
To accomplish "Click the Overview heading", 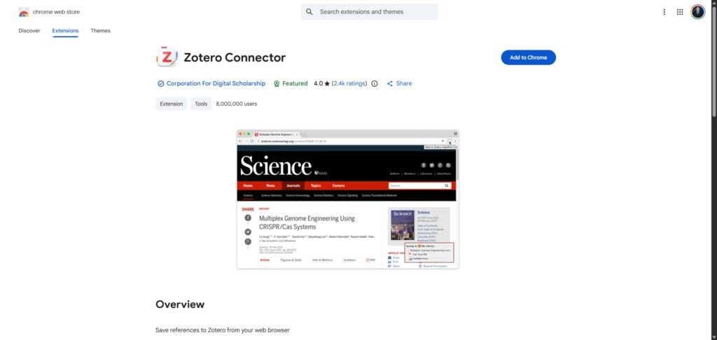I will [x=180, y=304].
